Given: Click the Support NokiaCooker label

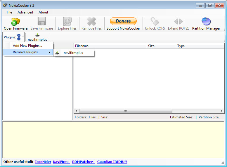Looking at the screenshot, I should pyautogui.click(x=123, y=28).
